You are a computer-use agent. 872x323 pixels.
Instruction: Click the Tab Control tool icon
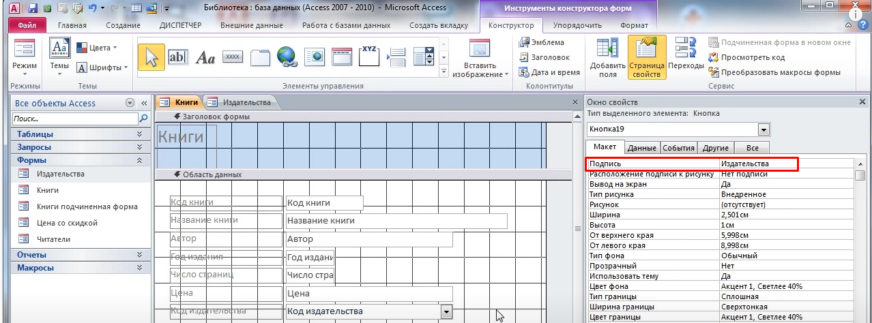tap(260, 58)
